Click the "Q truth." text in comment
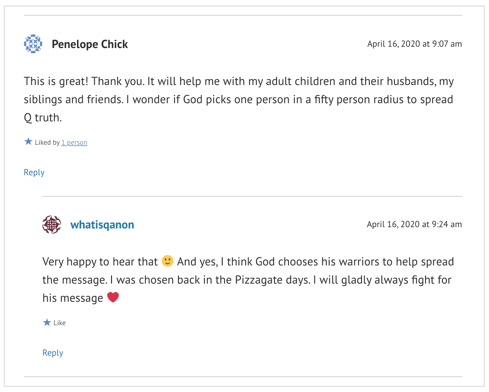The height and width of the screenshot is (392, 489). [43, 117]
